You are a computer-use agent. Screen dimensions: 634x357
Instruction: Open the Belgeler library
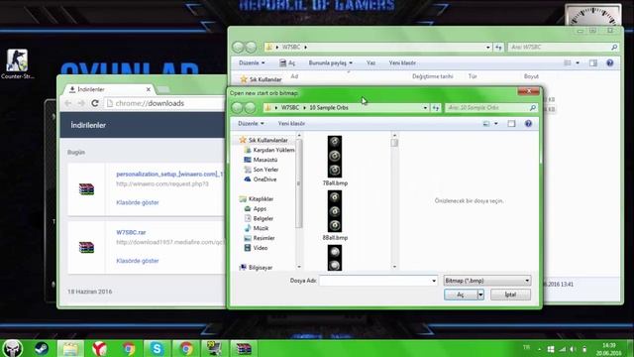(x=259, y=218)
